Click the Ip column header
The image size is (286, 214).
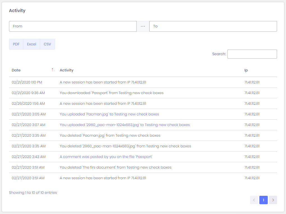point(246,70)
